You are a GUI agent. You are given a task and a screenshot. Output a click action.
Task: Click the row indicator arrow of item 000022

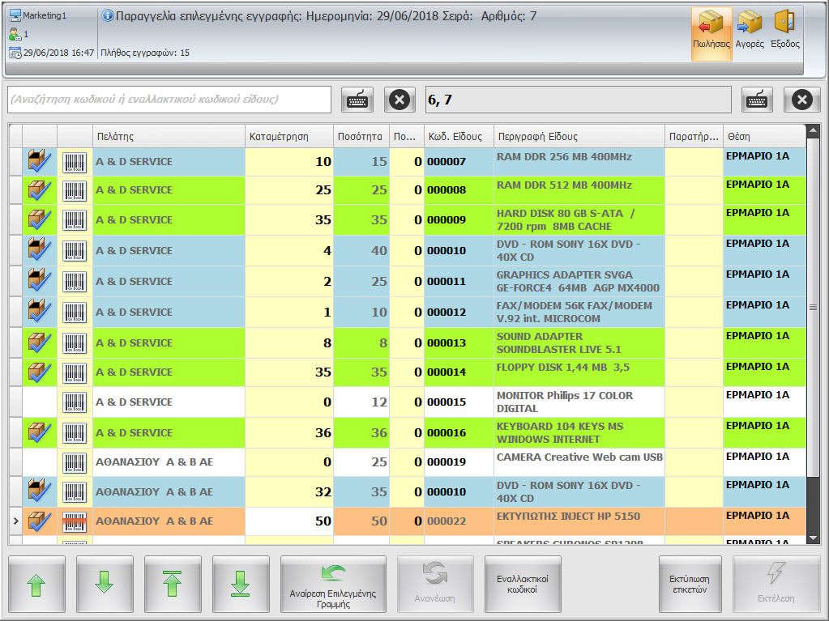(16, 521)
